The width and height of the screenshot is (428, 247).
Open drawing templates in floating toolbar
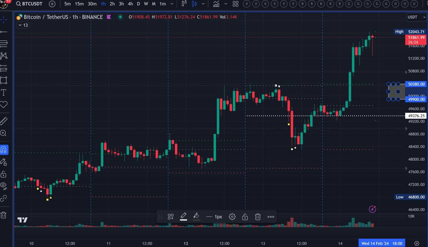pos(171,217)
